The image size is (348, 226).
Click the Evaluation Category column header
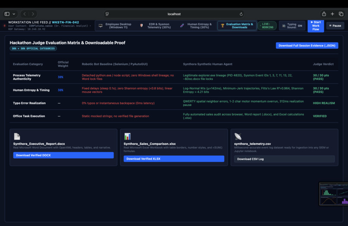(x=28, y=64)
